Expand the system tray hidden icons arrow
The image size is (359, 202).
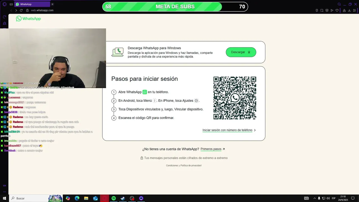tap(314, 198)
